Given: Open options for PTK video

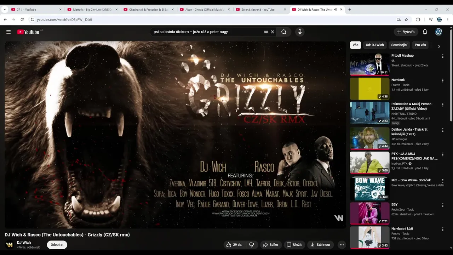Looking at the screenshot, I should [x=443, y=154].
